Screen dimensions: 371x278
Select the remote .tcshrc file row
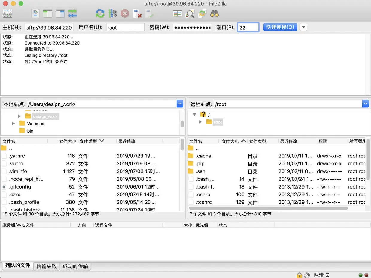[x=277, y=202]
